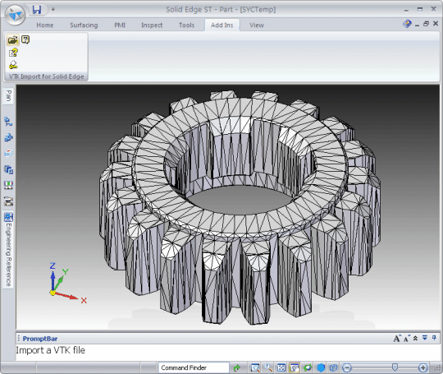Click the PromptBar title grip

pos(19,339)
